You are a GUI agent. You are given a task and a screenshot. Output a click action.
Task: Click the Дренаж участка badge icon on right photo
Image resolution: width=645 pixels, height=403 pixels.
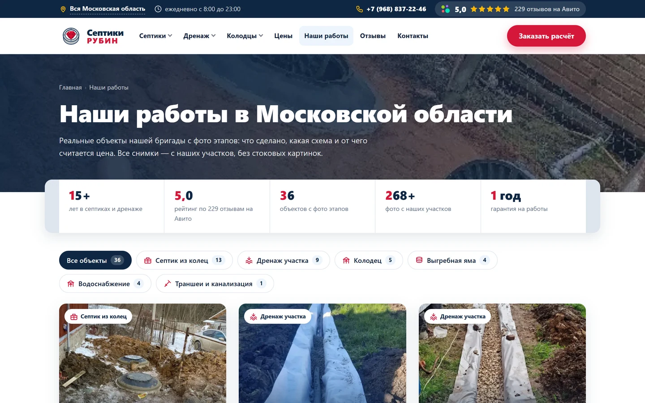[434, 317]
